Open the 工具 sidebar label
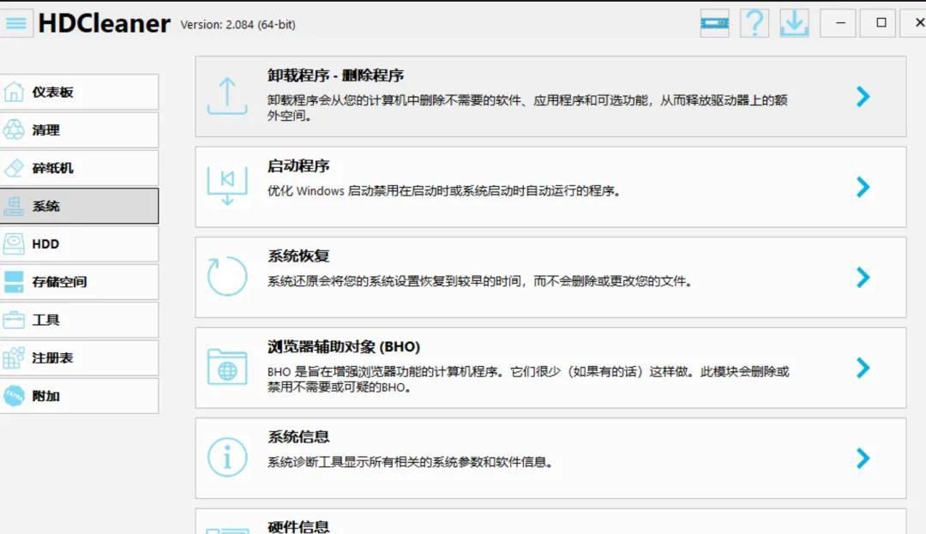This screenshot has width=926, height=534. point(46,320)
